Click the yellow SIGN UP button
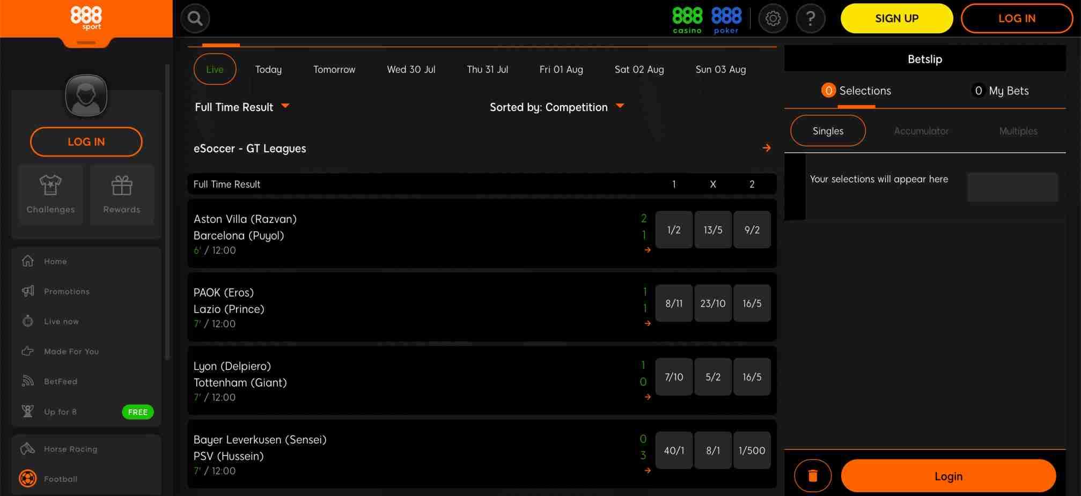 click(x=896, y=18)
